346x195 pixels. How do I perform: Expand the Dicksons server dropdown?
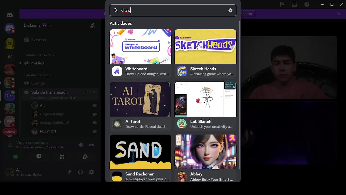tap(50, 25)
